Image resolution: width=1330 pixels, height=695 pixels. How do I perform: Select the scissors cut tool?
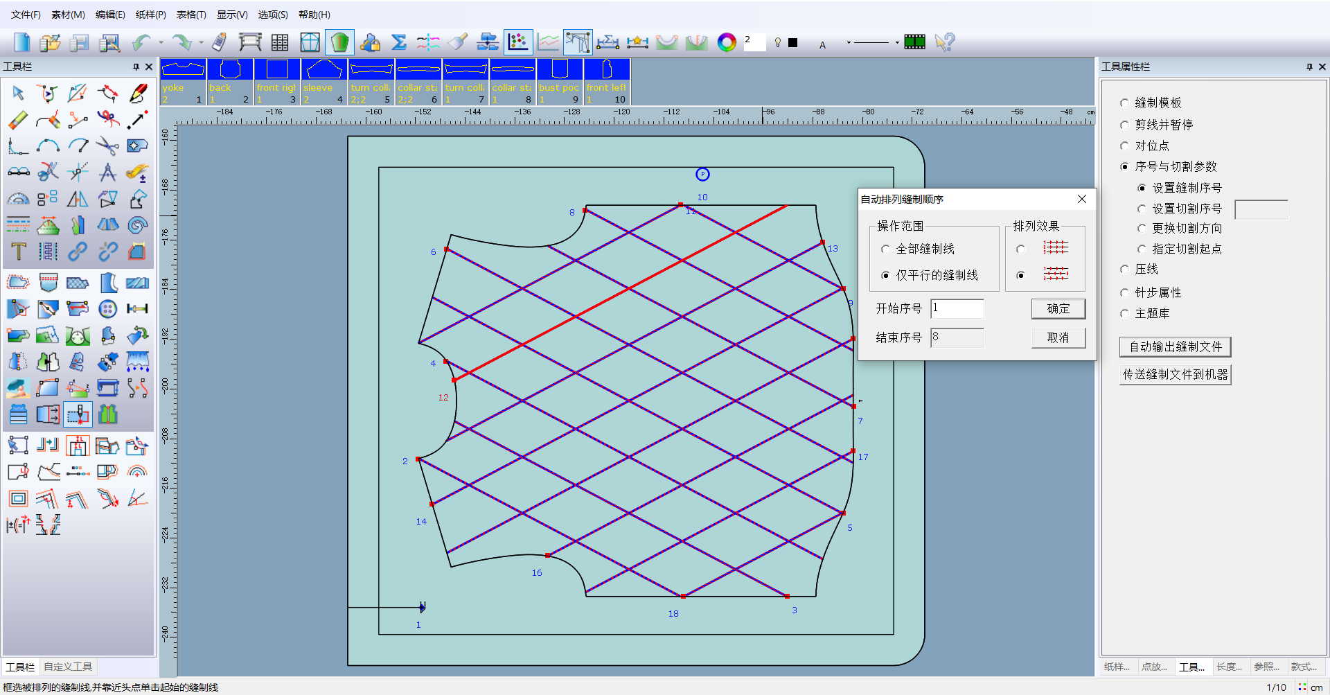point(107,146)
